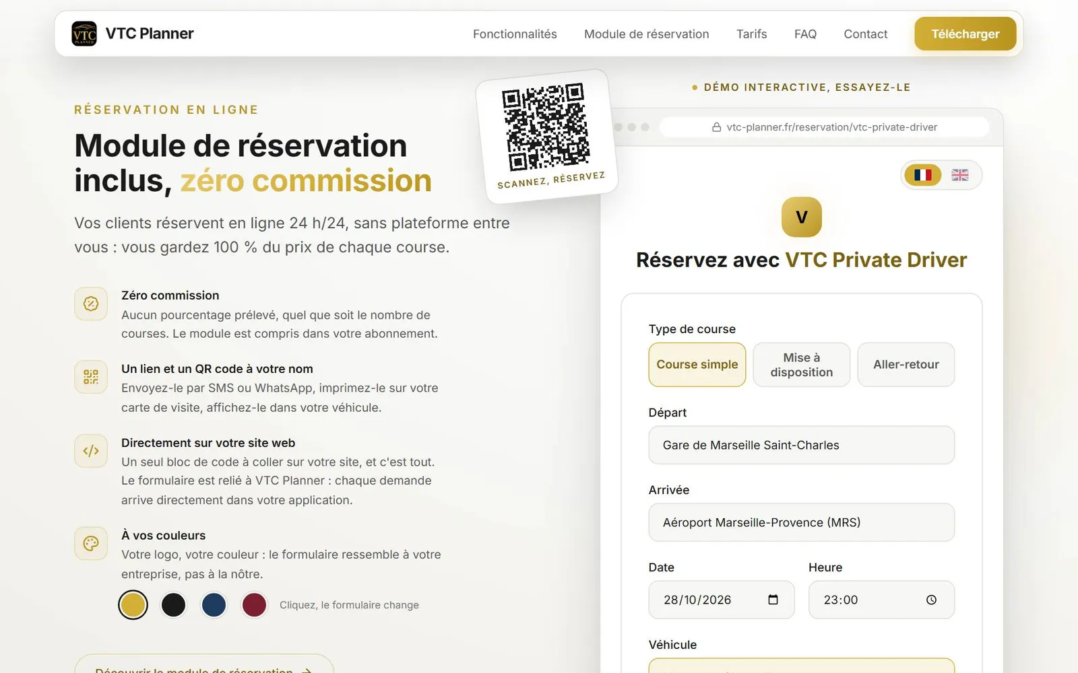Image resolution: width=1078 pixels, height=673 pixels.
Task: Open Fonctionnalités in the nav bar
Action: pyautogui.click(x=515, y=34)
